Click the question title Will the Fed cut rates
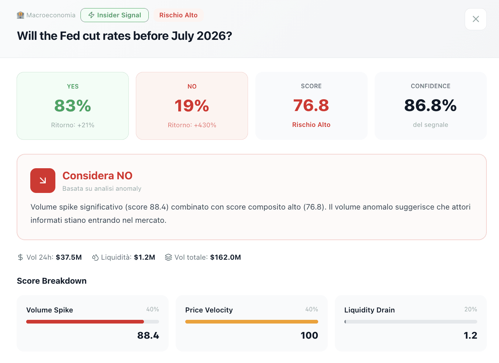 point(124,36)
